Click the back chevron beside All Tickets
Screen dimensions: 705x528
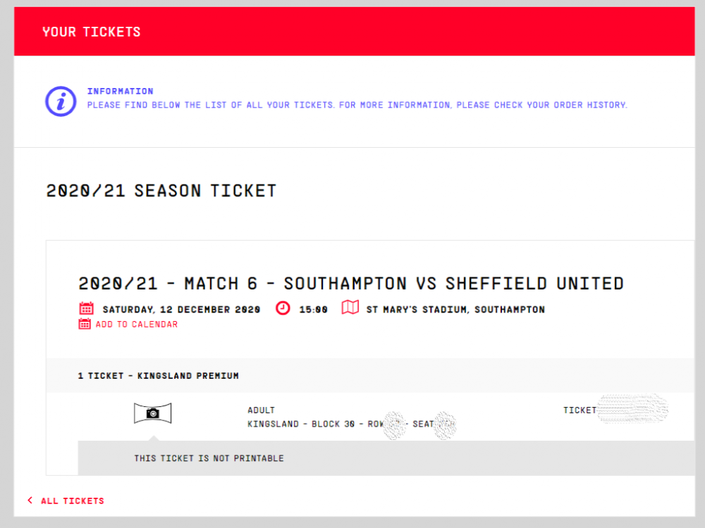pos(30,501)
